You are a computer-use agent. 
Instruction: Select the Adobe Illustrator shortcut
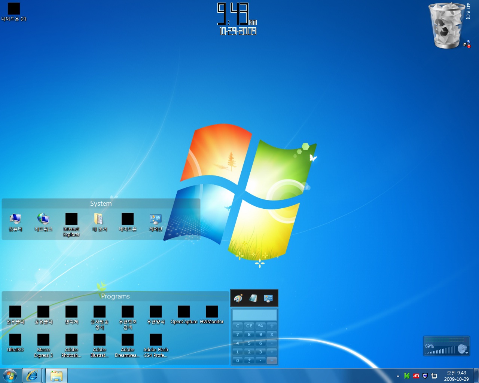pyautogui.click(x=100, y=346)
